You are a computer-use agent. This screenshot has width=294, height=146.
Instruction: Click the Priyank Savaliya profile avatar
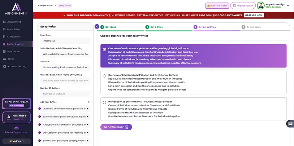[x=261, y=6]
